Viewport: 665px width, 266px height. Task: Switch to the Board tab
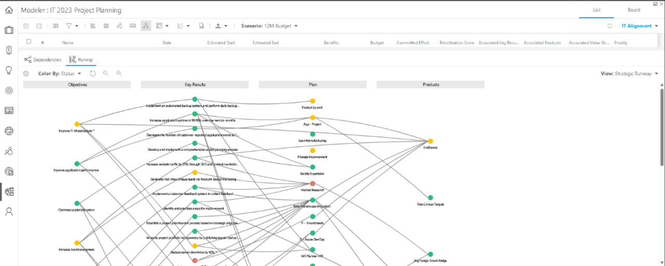634,10
